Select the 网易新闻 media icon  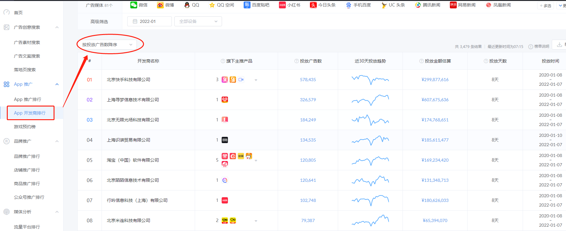(453, 5)
